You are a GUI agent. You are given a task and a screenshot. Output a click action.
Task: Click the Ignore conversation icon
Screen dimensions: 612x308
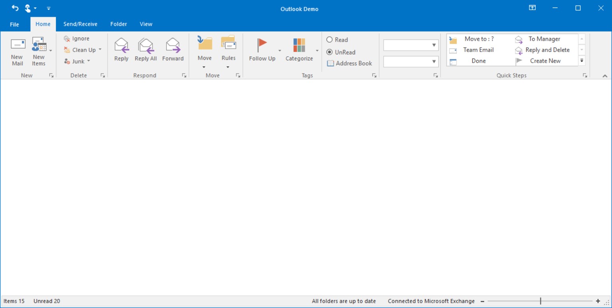click(x=67, y=39)
